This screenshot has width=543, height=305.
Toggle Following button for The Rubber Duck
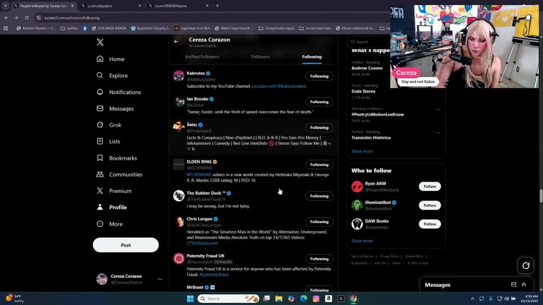pyautogui.click(x=319, y=196)
